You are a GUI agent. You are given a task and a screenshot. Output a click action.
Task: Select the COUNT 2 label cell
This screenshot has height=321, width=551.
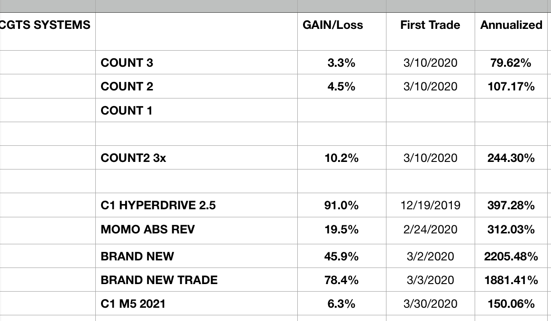click(x=127, y=87)
